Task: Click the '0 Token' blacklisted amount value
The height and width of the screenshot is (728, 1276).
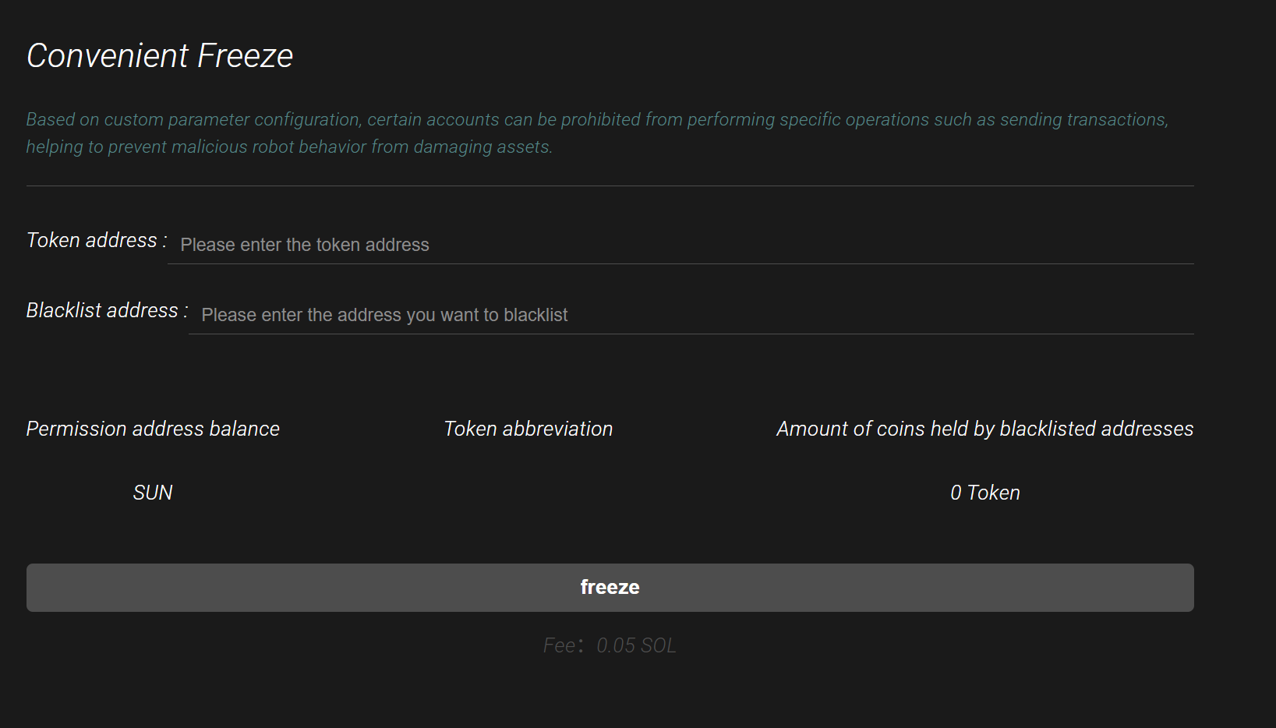Action: pos(984,492)
